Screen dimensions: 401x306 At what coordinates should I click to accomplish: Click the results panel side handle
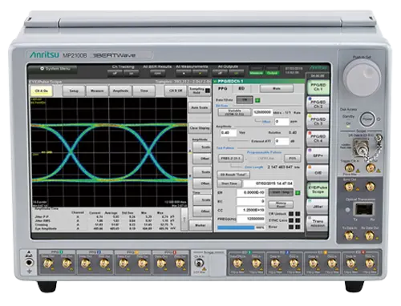(184, 219)
